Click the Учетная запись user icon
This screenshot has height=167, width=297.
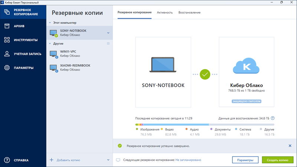pyautogui.click(x=7, y=54)
